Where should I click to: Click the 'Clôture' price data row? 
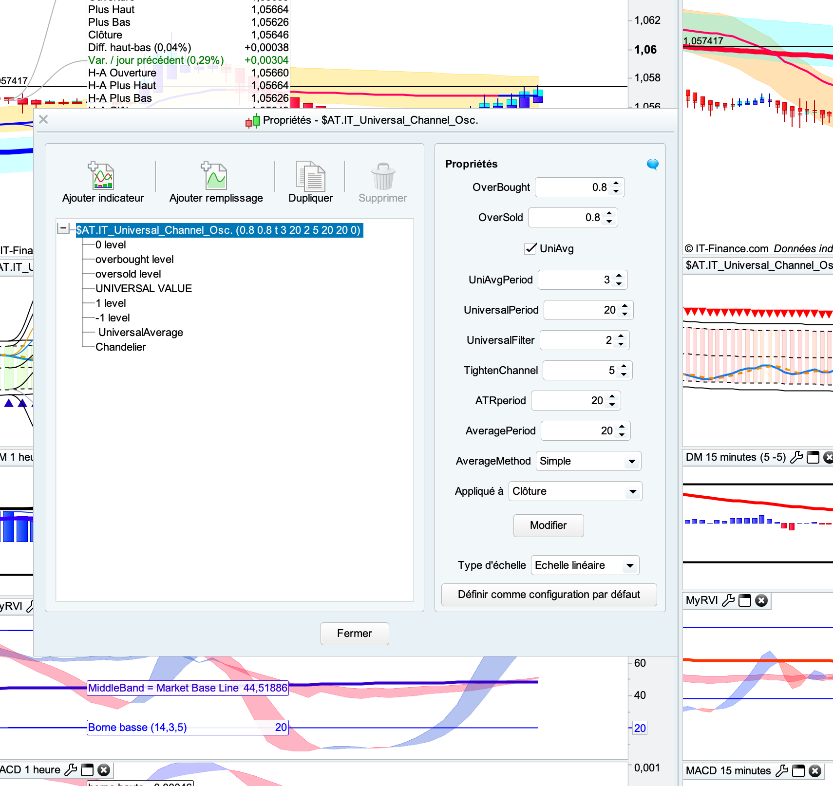(188, 35)
